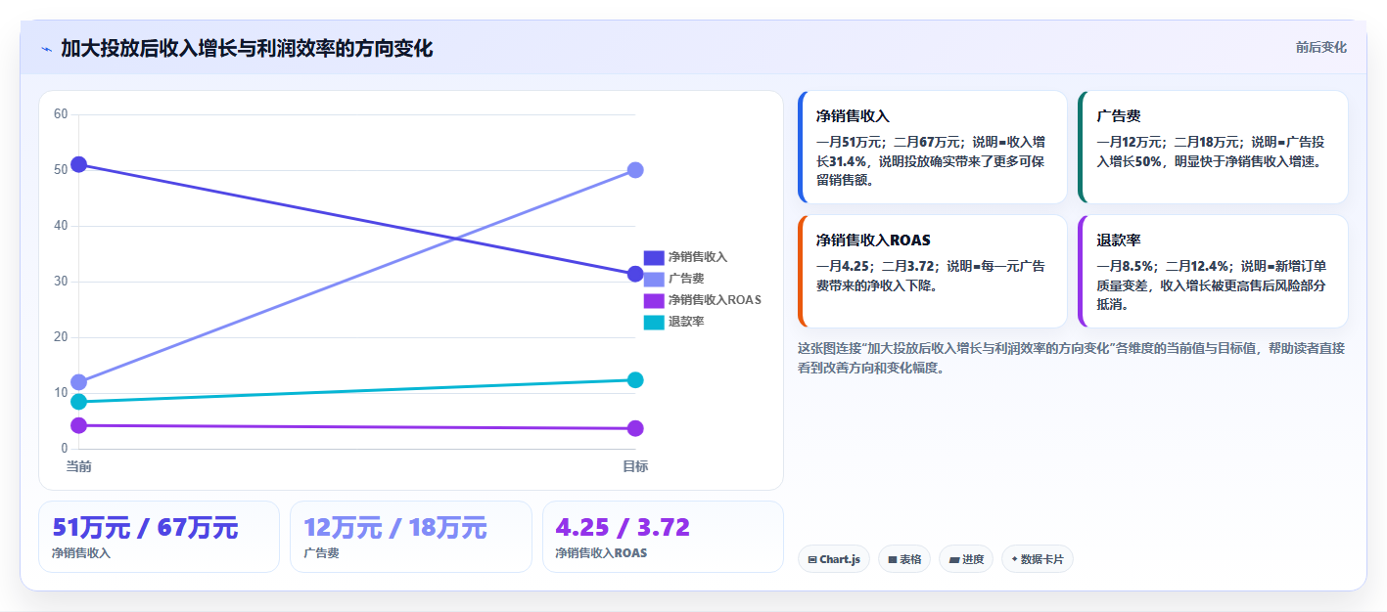This screenshot has height=612, width=1387.
Task: Click the 净销售收入 legend label
Action: [698, 257]
